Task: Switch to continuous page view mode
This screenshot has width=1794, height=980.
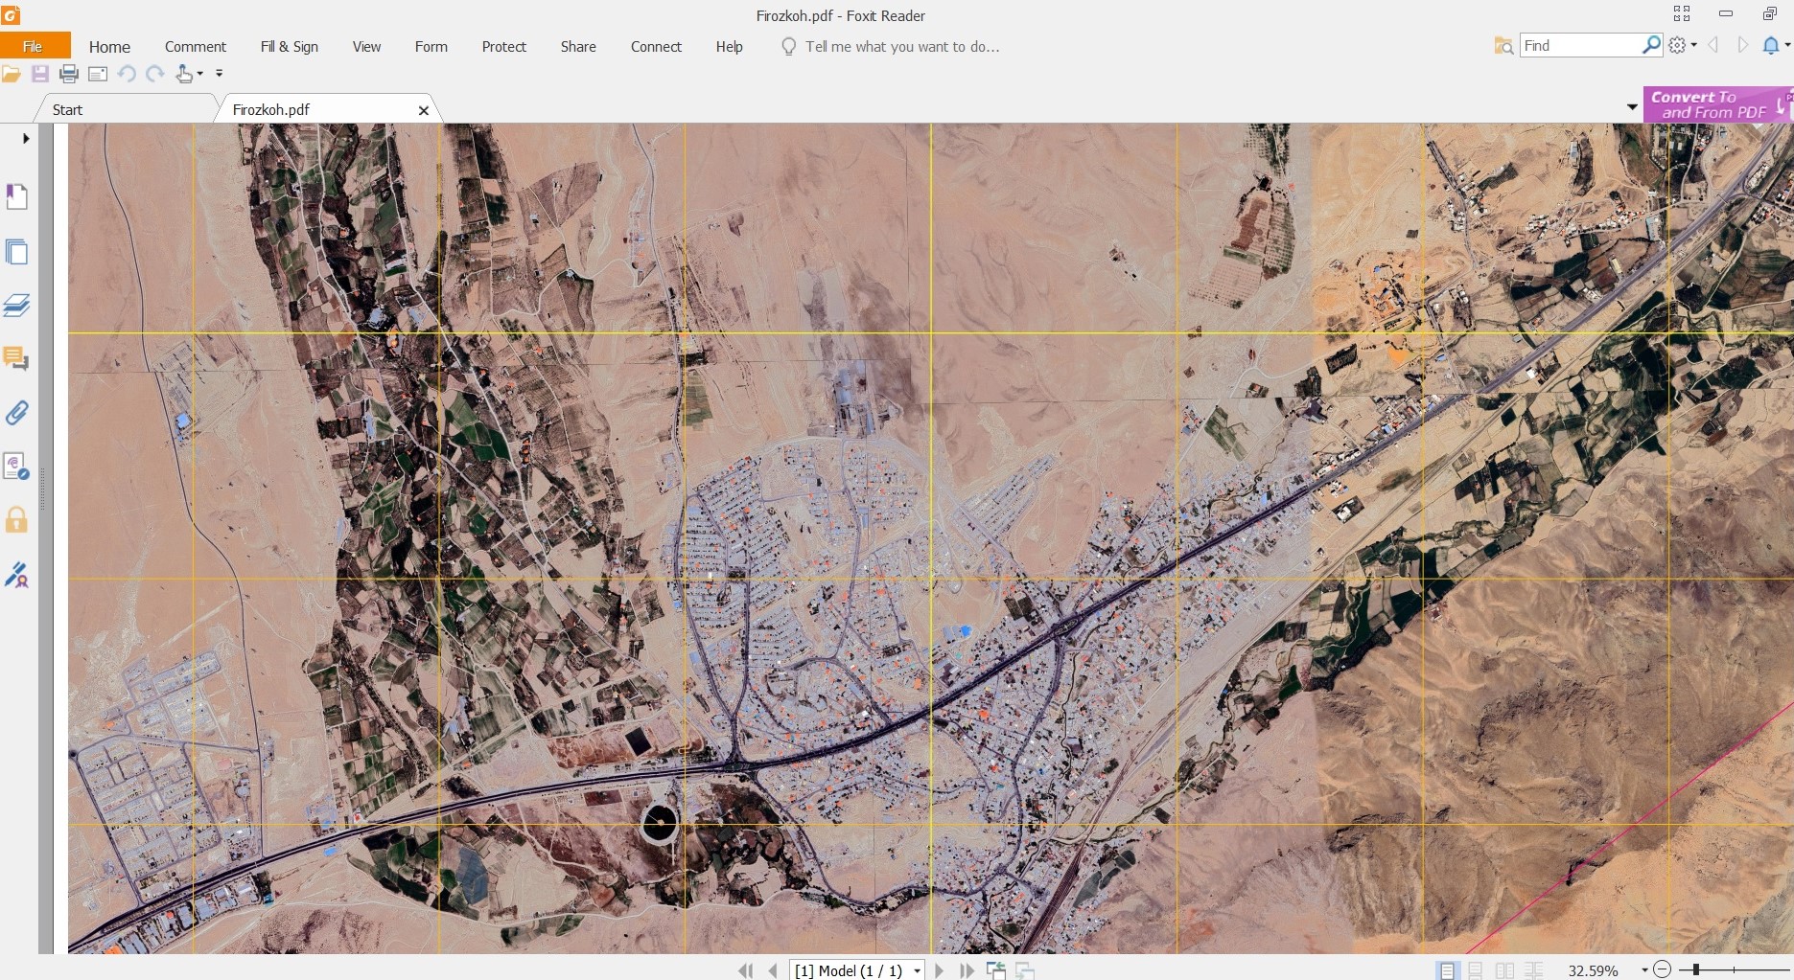Action: (x=1476, y=970)
